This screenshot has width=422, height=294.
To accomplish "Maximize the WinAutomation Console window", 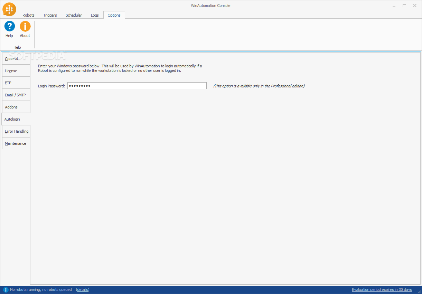I will [x=404, y=6].
